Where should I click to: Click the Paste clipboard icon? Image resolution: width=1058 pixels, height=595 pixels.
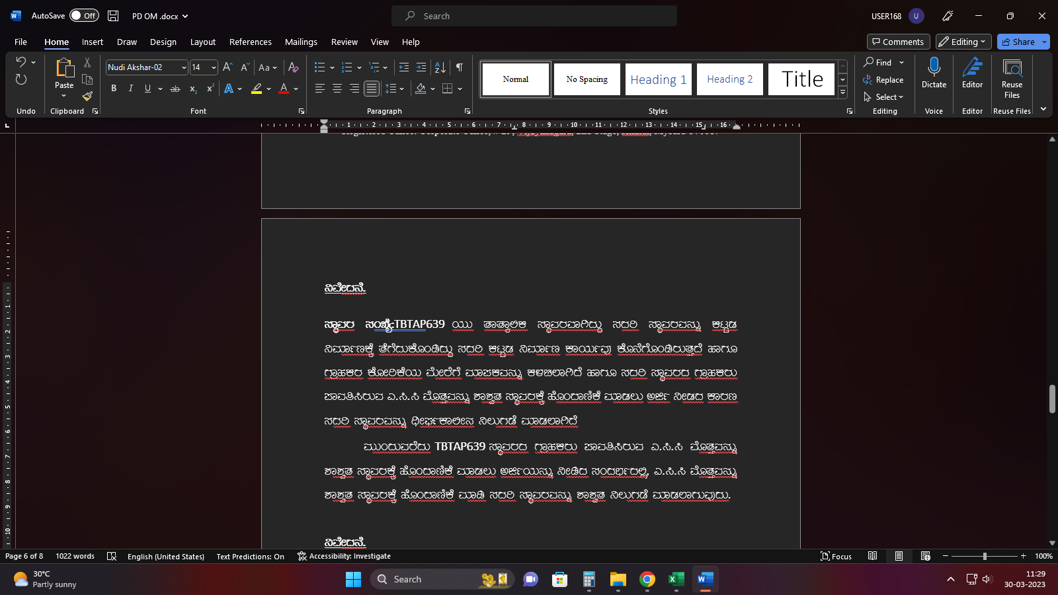point(64,67)
